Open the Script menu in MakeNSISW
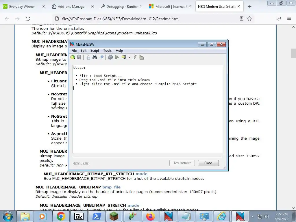 point(95,51)
